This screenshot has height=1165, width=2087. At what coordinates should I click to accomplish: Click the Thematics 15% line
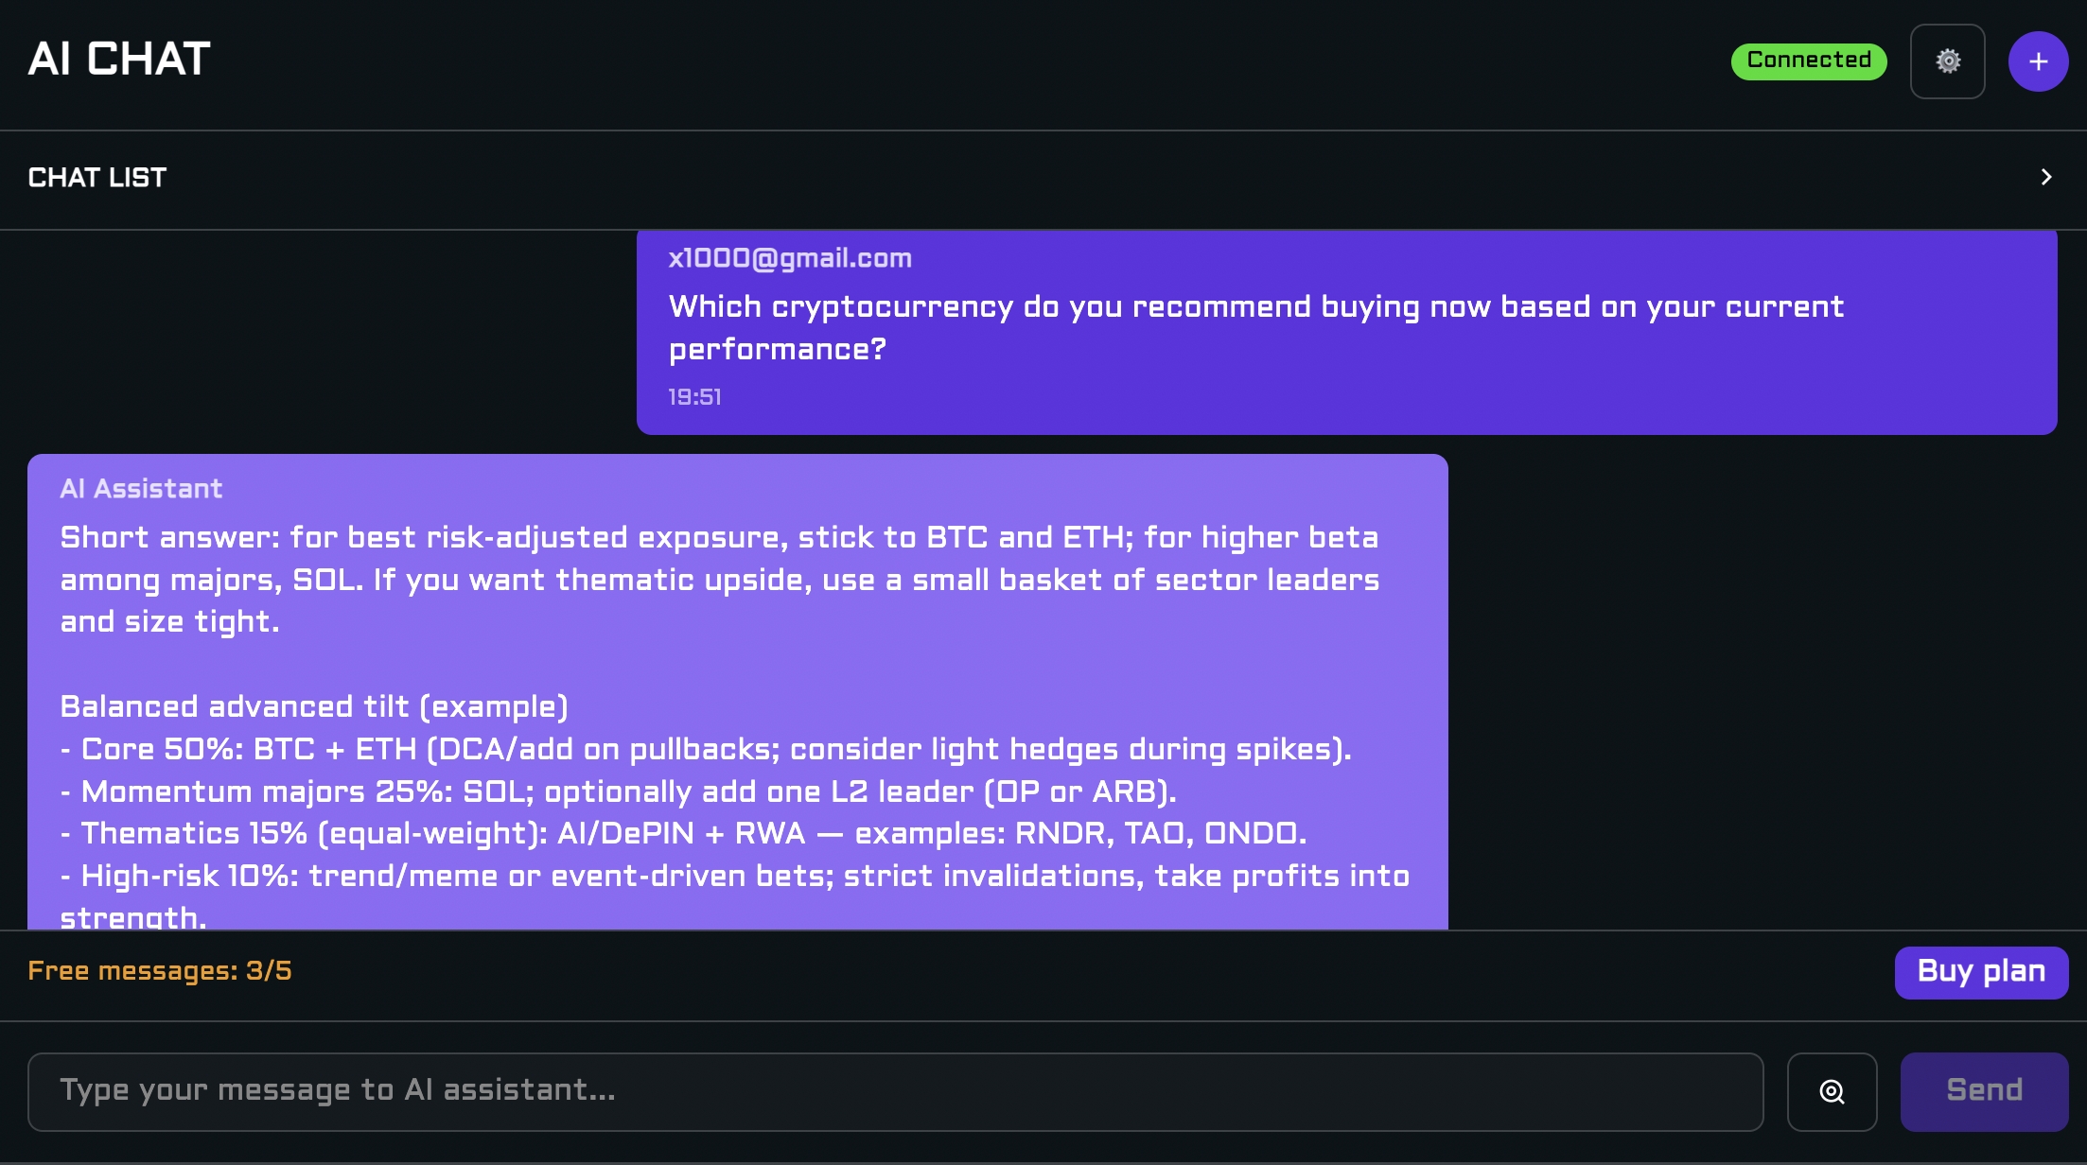click(683, 833)
